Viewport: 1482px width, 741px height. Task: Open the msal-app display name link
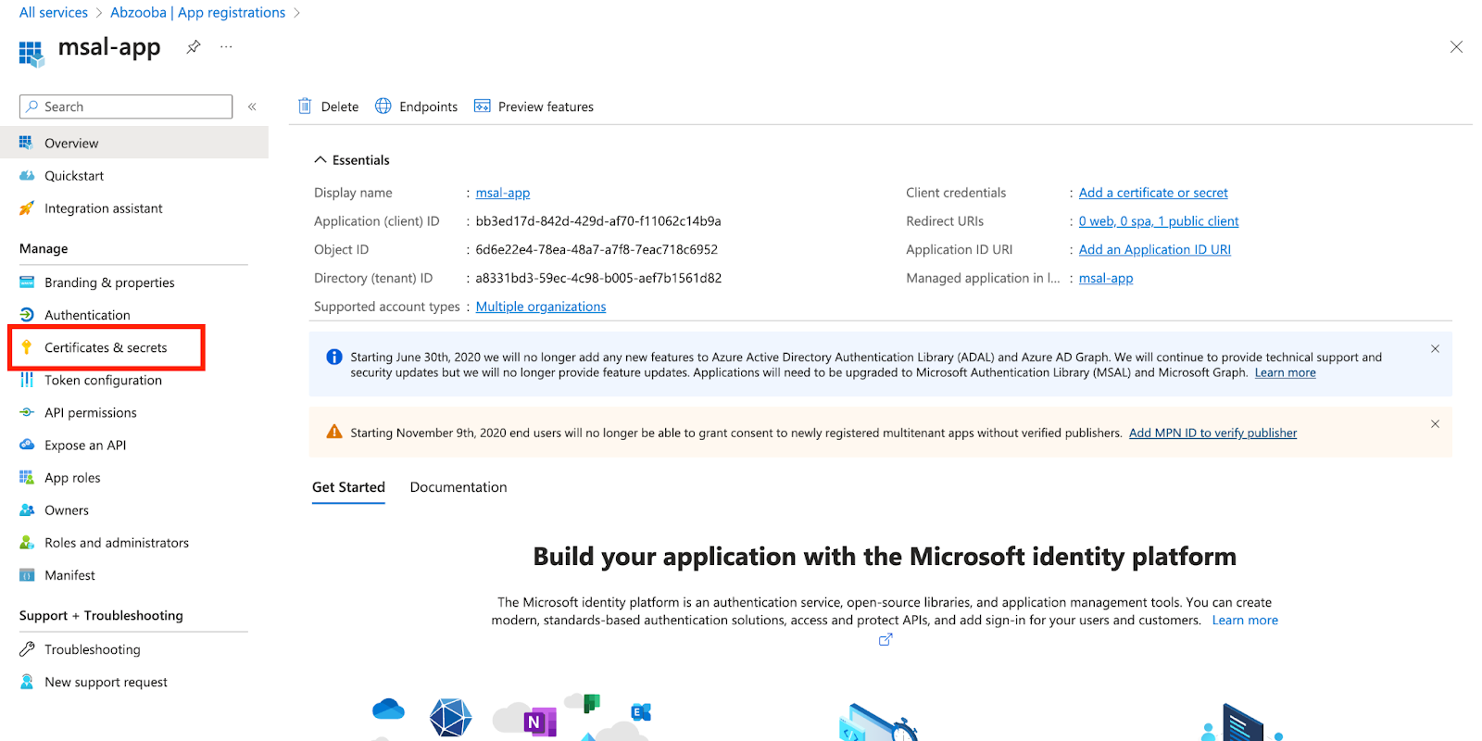(x=503, y=193)
